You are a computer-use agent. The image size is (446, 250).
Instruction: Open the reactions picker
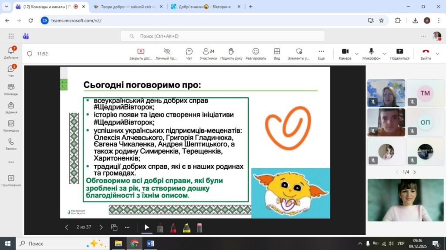tap(256, 53)
